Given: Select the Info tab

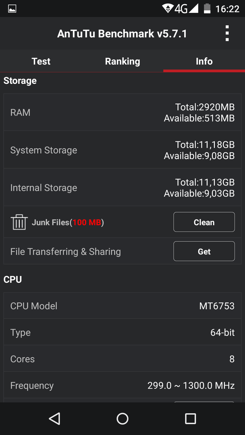Looking at the screenshot, I should click(204, 61).
